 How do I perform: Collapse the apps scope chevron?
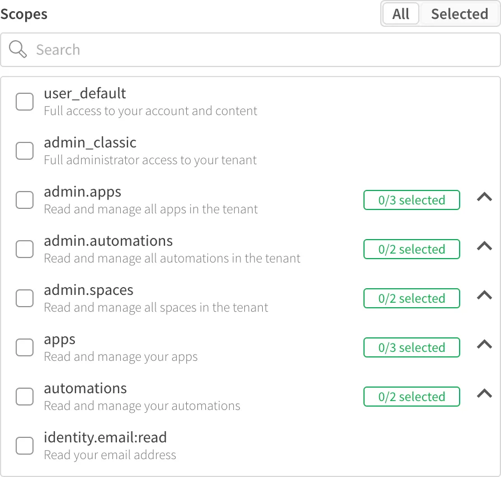(484, 345)
